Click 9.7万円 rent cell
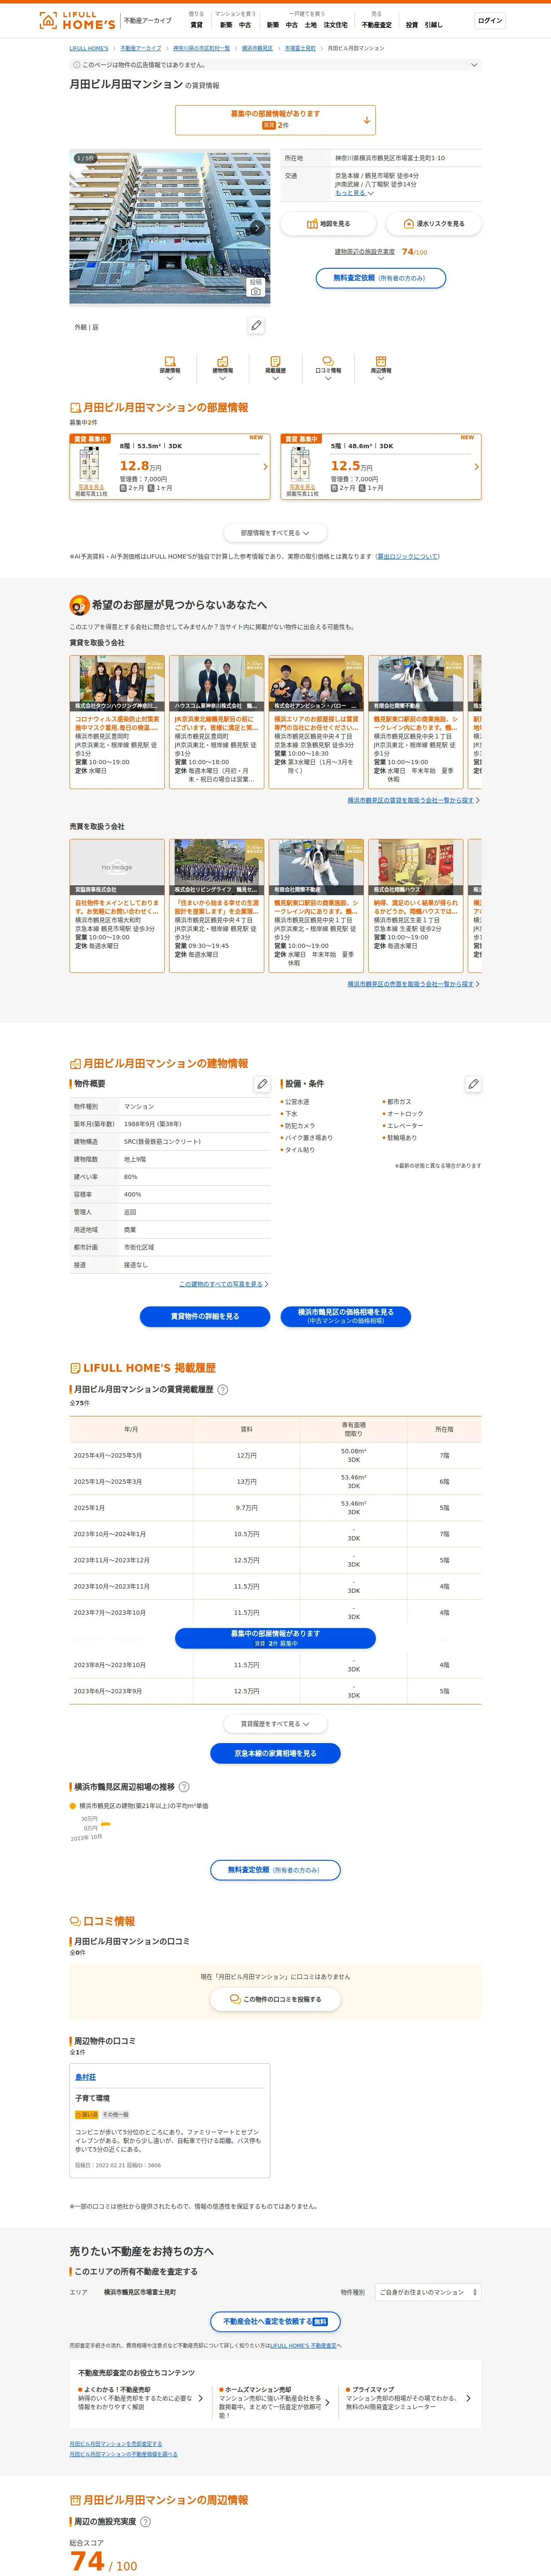The image size is (551, 2576). (x=247, y=1508)
